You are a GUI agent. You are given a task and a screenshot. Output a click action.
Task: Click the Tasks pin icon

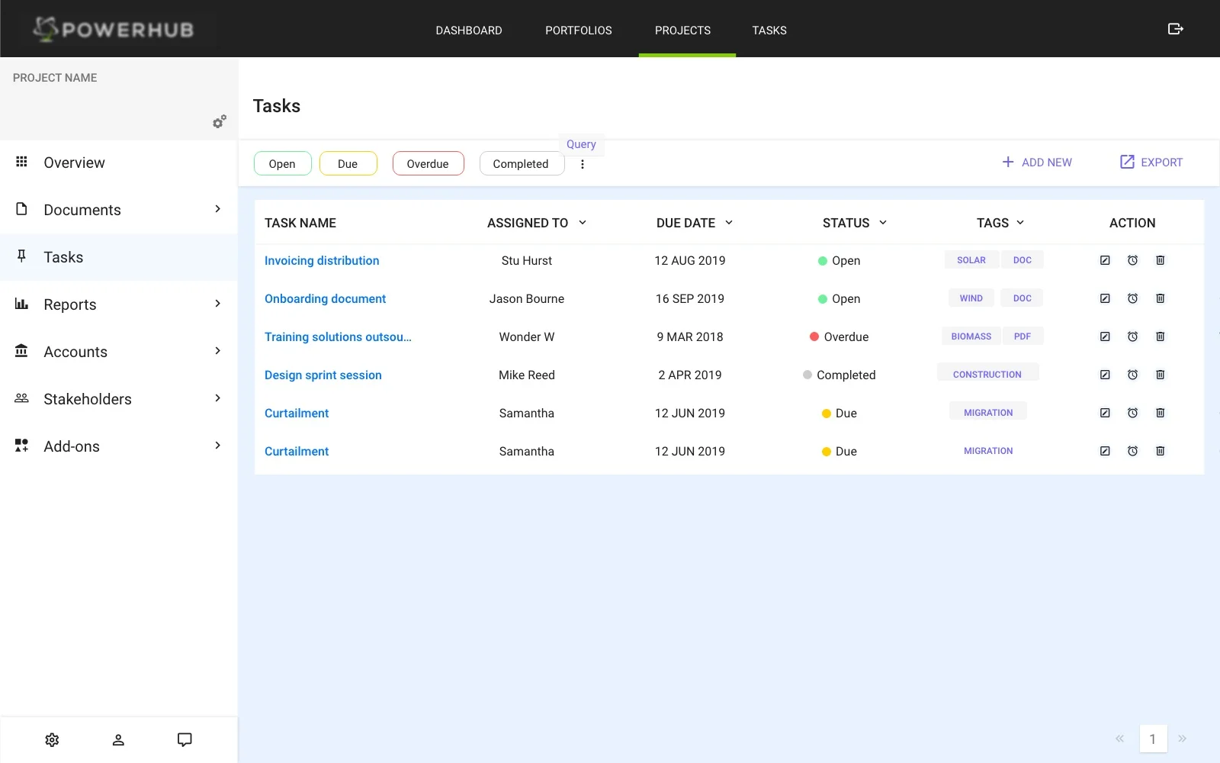(22, 256)
